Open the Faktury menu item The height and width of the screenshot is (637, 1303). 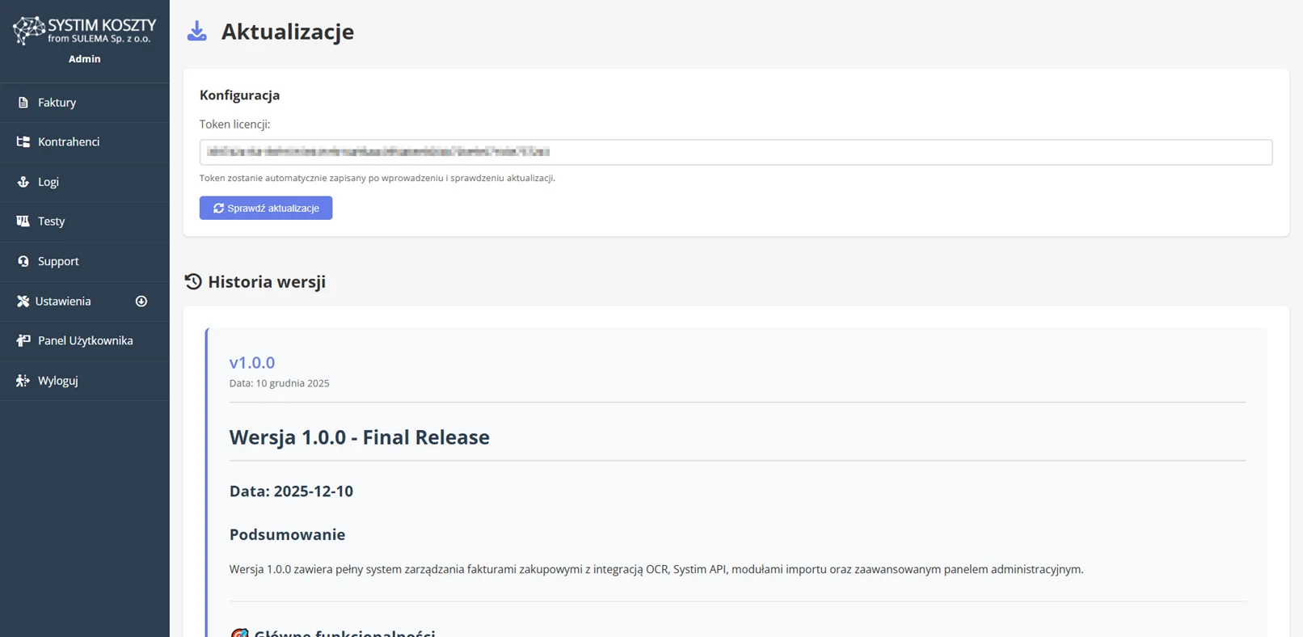click(57, 103)
